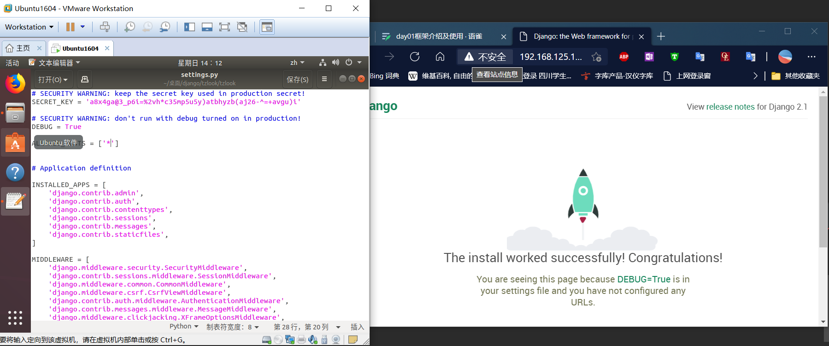This screenshot has width=829, height=346.
Task: Open the zh input method dropdown
Action: 297,63
